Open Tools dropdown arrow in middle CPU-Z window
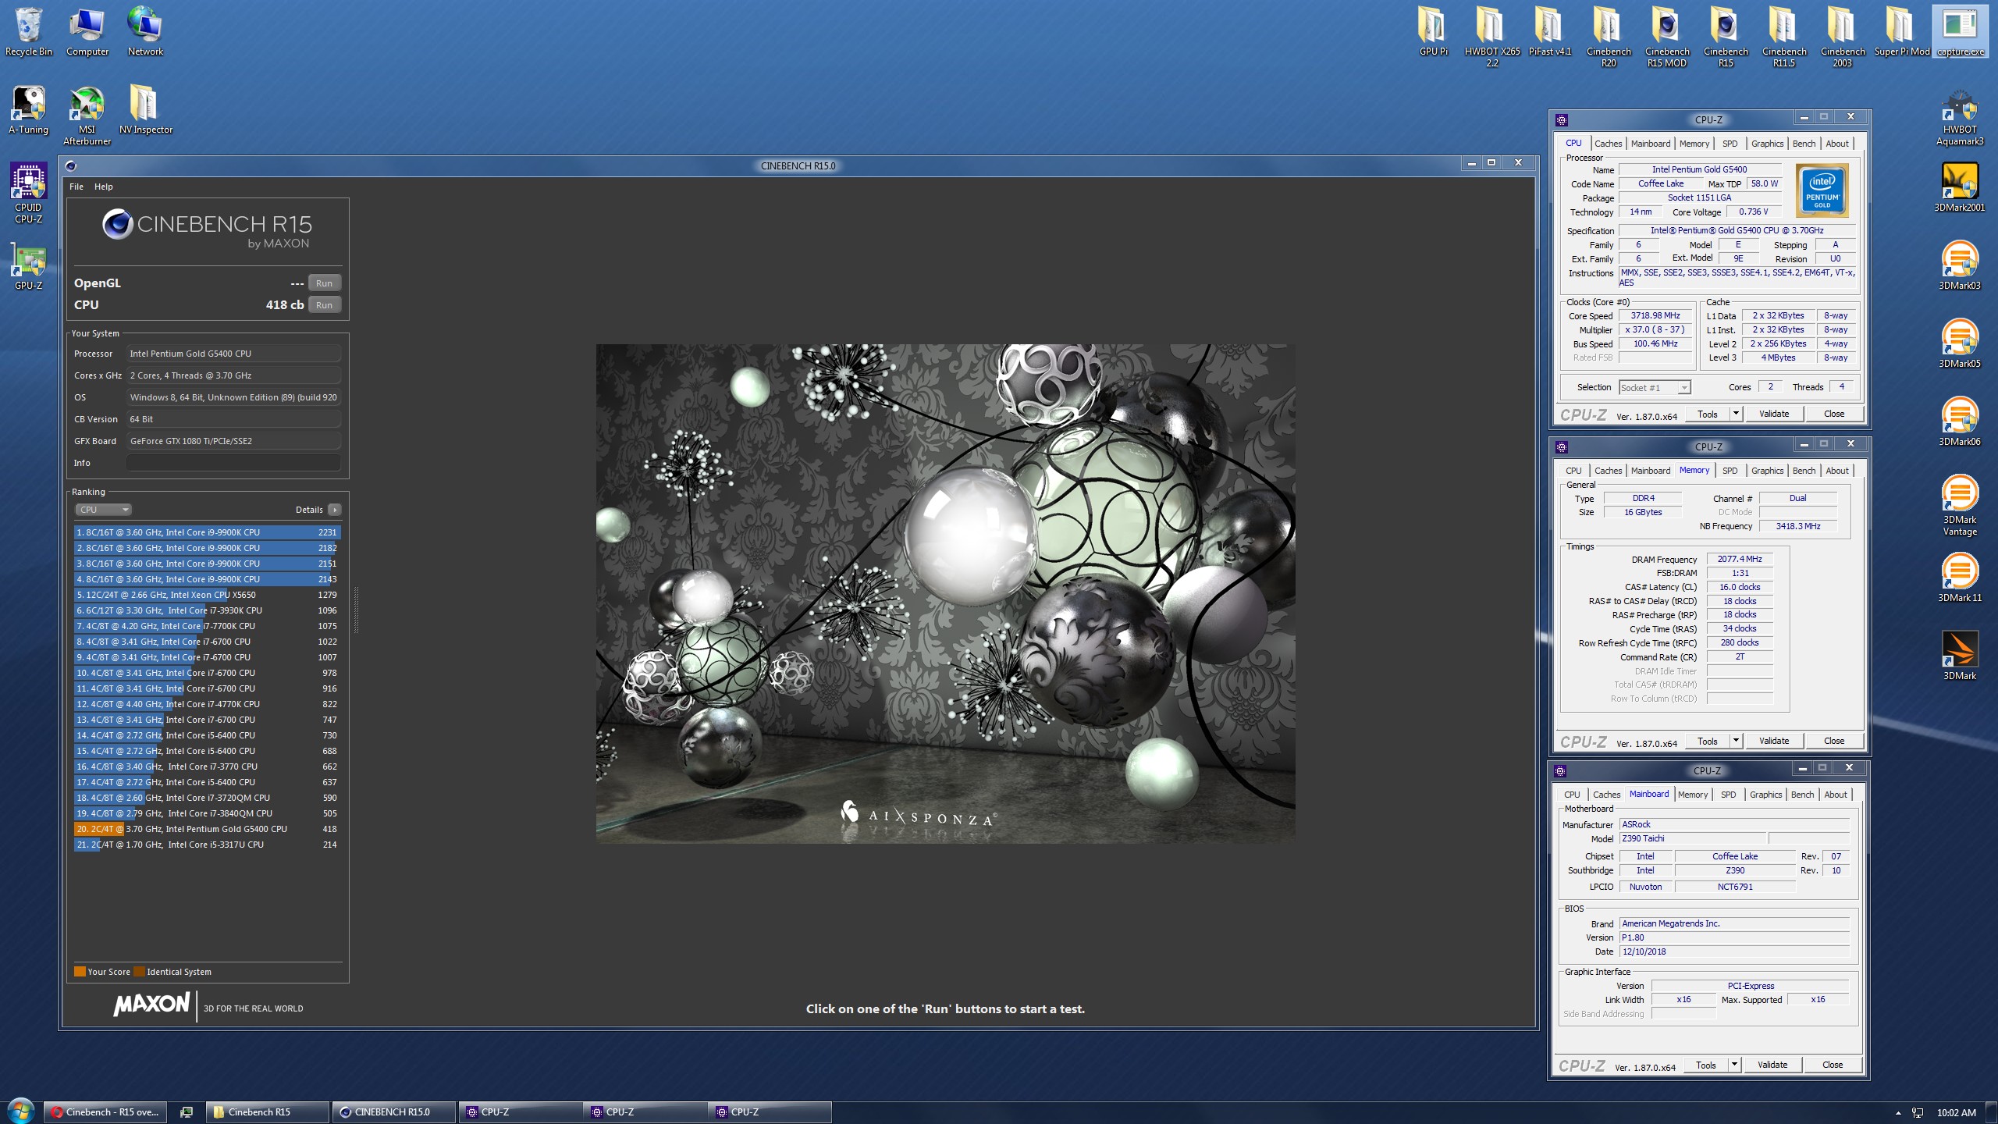1998x1124 pixels. pyautogui.click(x=1736, y=741)
